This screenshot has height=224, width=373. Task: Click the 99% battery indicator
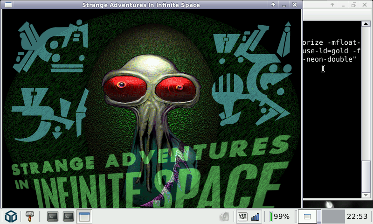click(x=280, y=217)
